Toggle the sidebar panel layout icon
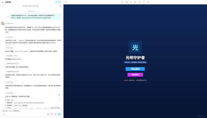 tap(66, 2)
